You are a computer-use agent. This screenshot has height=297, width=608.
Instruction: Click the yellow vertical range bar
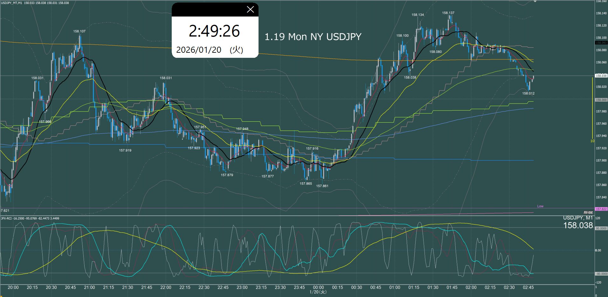(x=592, y=108)
